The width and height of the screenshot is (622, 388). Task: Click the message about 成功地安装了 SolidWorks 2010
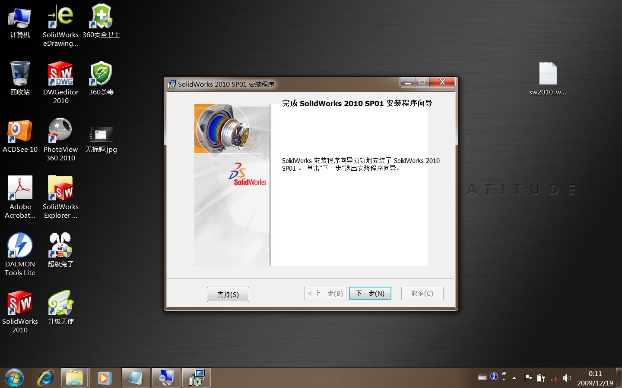361,164
